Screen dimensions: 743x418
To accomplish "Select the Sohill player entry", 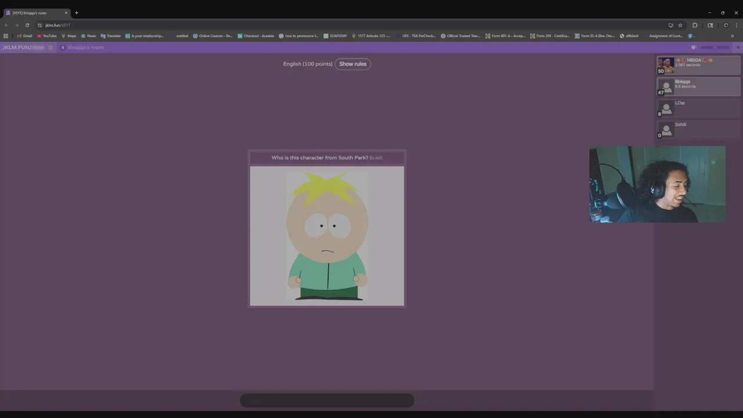I will click(x=698, y=129).
